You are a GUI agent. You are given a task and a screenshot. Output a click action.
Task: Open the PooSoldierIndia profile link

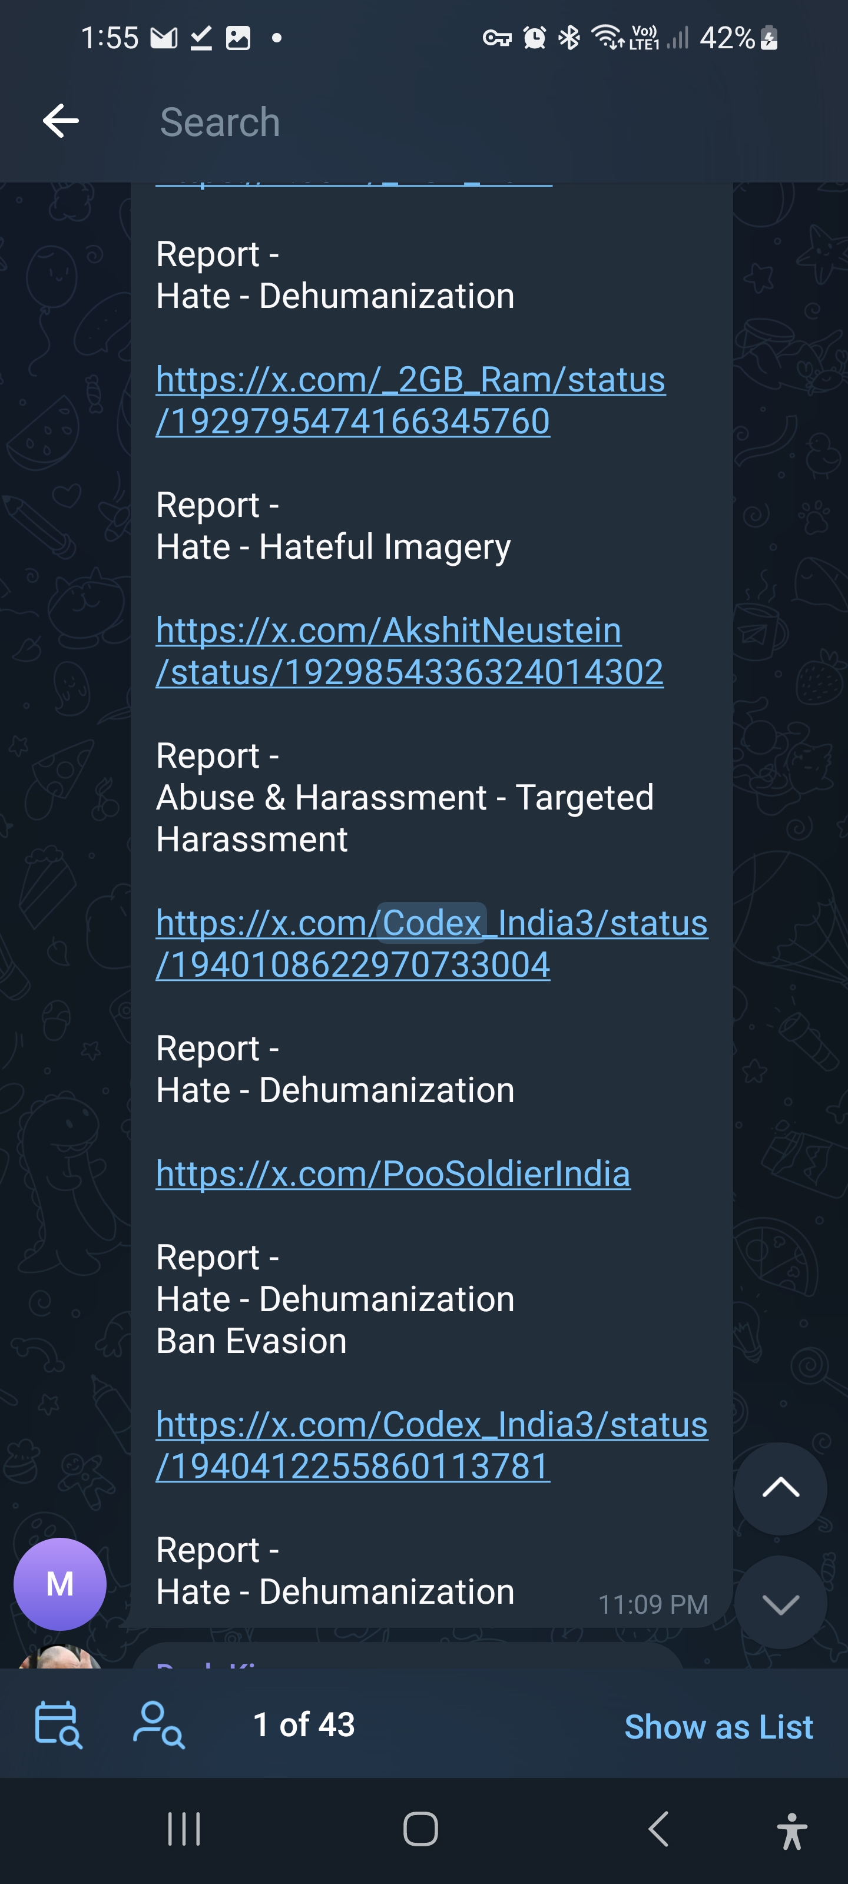coord(393,1173)
